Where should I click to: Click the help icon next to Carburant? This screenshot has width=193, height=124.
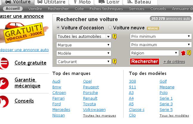(x=114, y=62)
